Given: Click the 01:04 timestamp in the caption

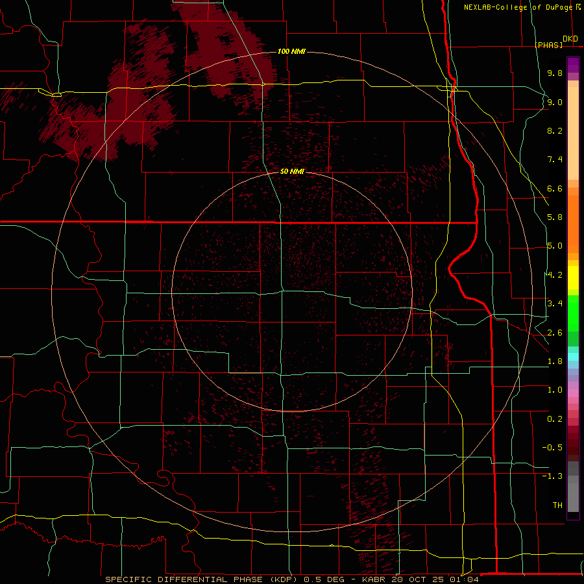Looking at the screenshot, I should tap(464, 579).
